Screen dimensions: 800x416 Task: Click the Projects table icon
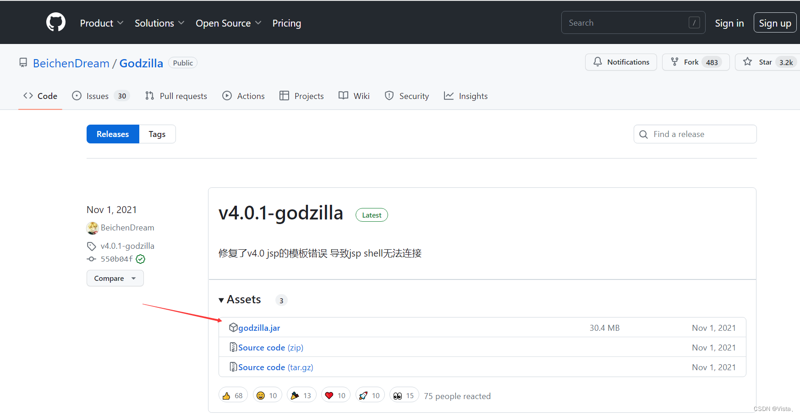(x=284, y=96)
